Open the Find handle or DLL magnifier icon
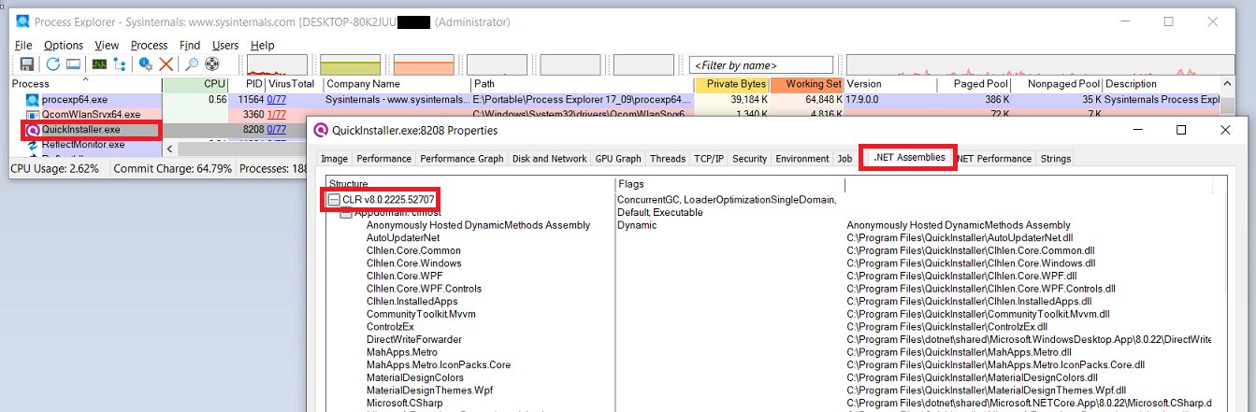The image size is (1256, 412). 192,64
